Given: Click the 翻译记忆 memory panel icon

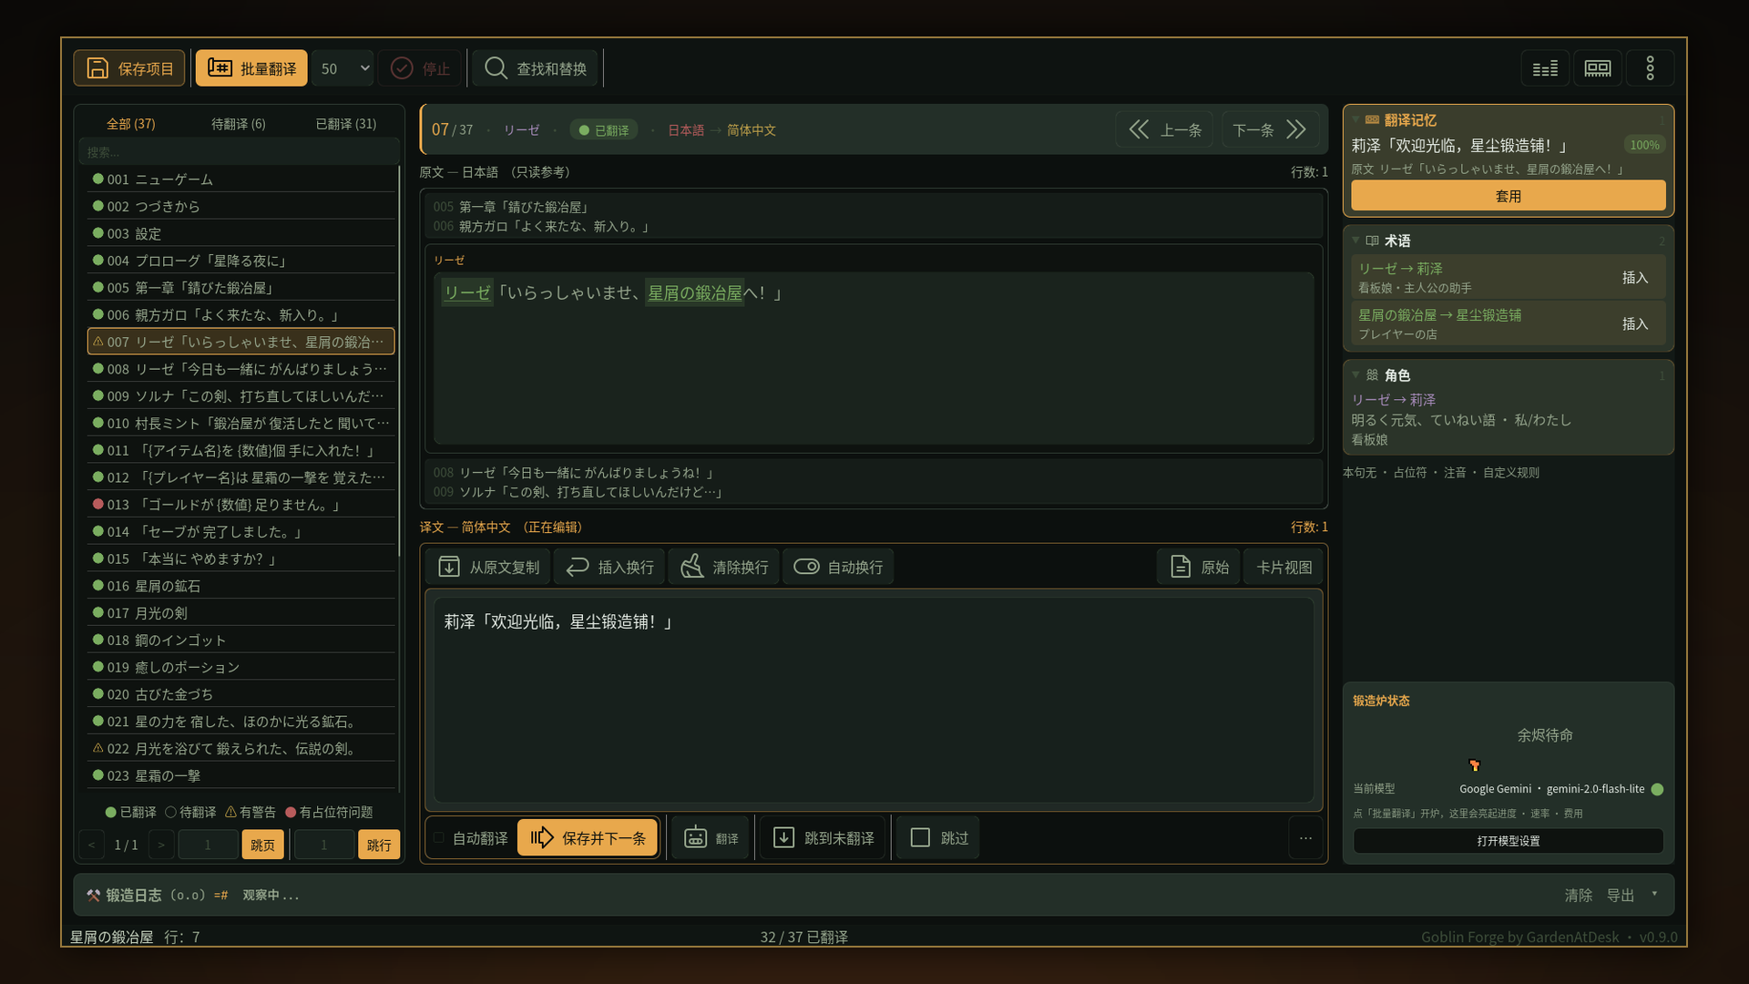Looking at the screenshot, I should 1373,120.
